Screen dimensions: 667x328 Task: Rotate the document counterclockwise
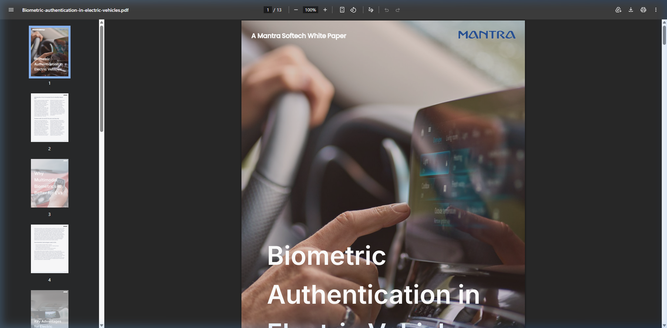pyautogui.click(x=353, y=10)
